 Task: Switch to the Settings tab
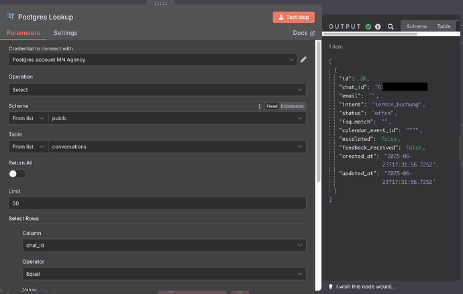[x=65, y=33]
